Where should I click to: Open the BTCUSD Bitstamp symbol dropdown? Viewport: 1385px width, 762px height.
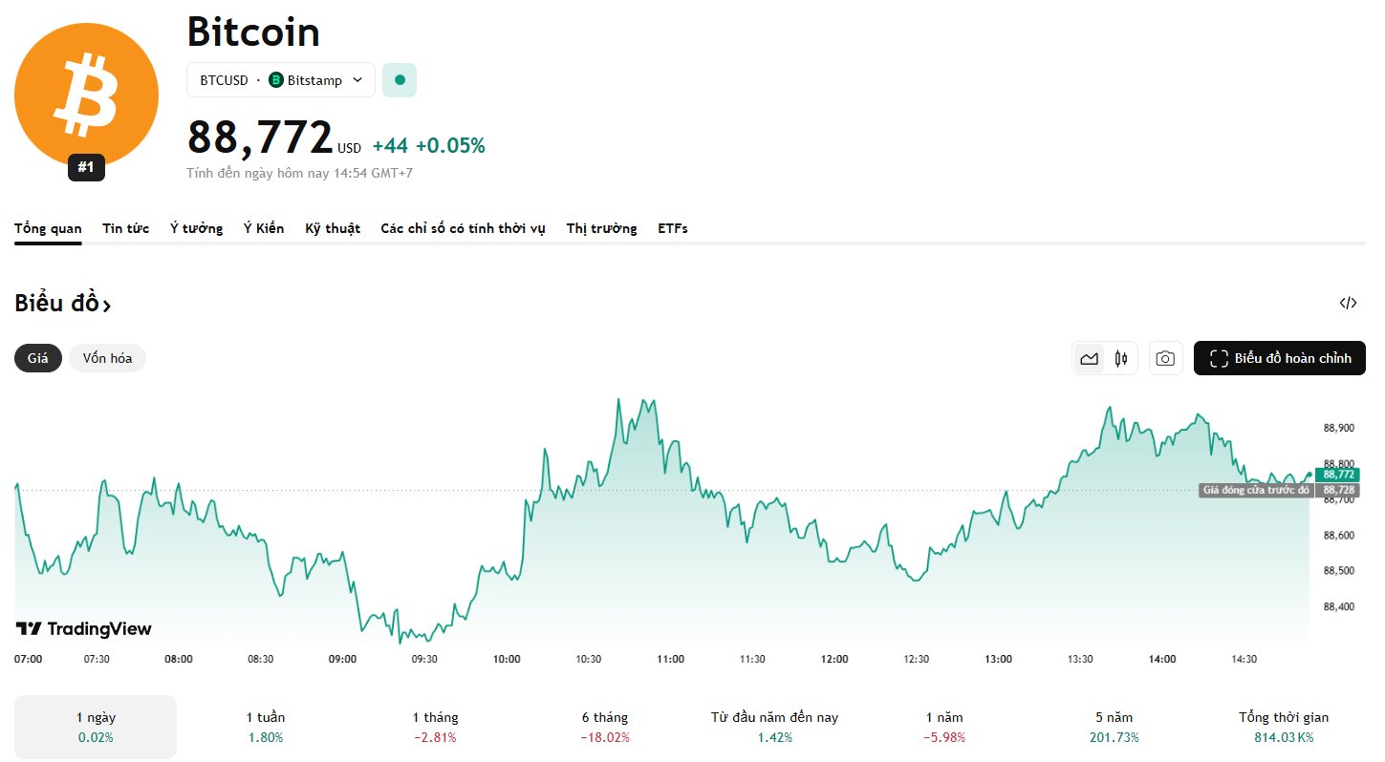click(x=280, y=80)
